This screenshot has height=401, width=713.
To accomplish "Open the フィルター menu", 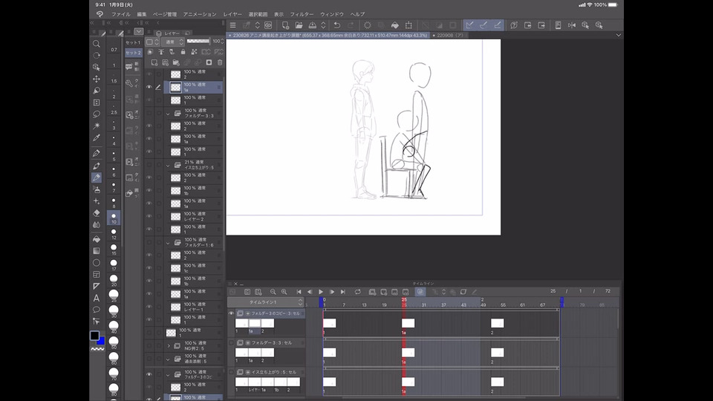I will click(302, 14).
